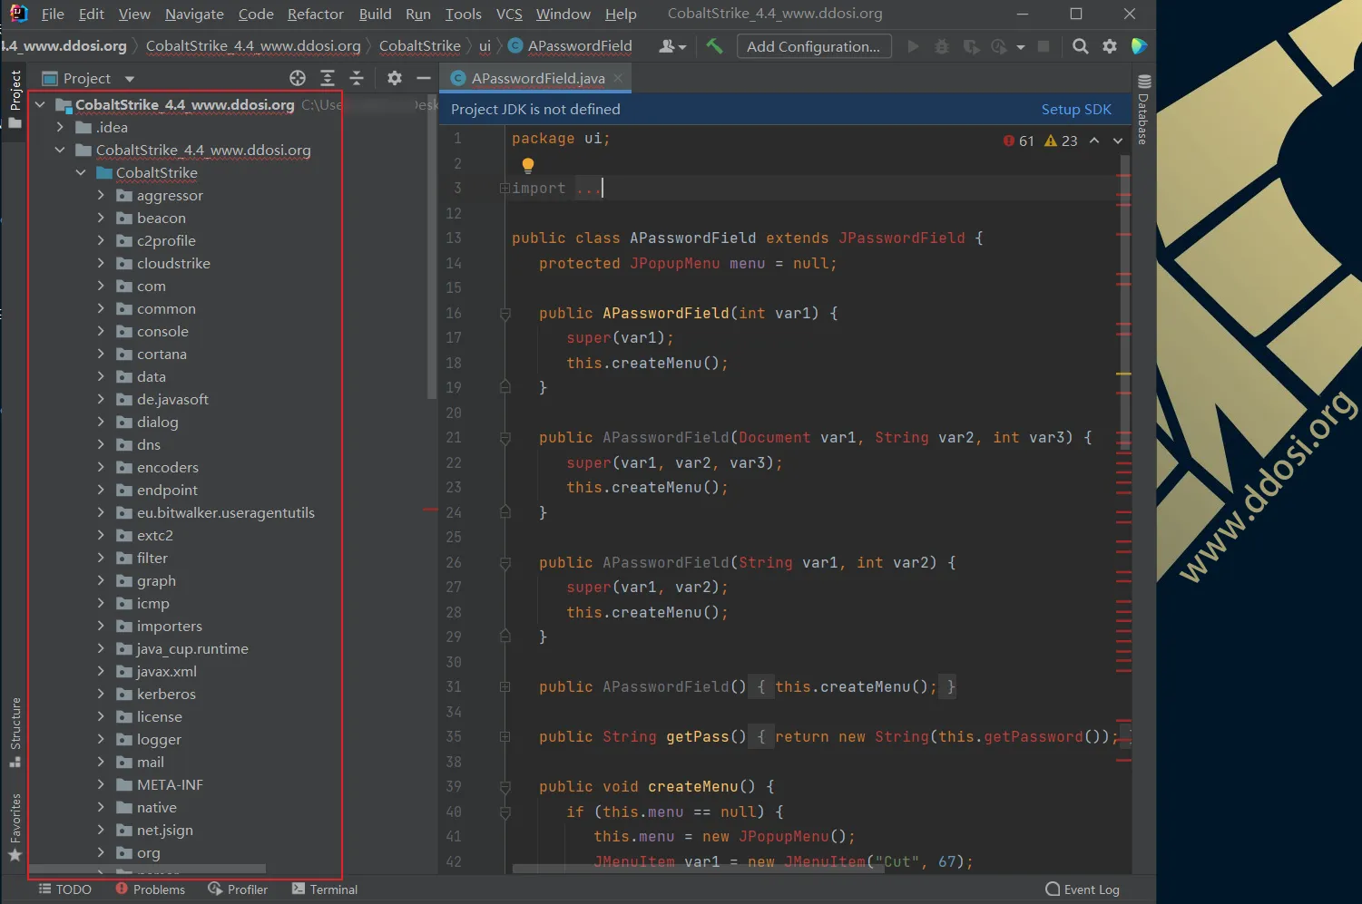Unfold the import block at line 3
1362x904 pixels.
pos(505,189)
